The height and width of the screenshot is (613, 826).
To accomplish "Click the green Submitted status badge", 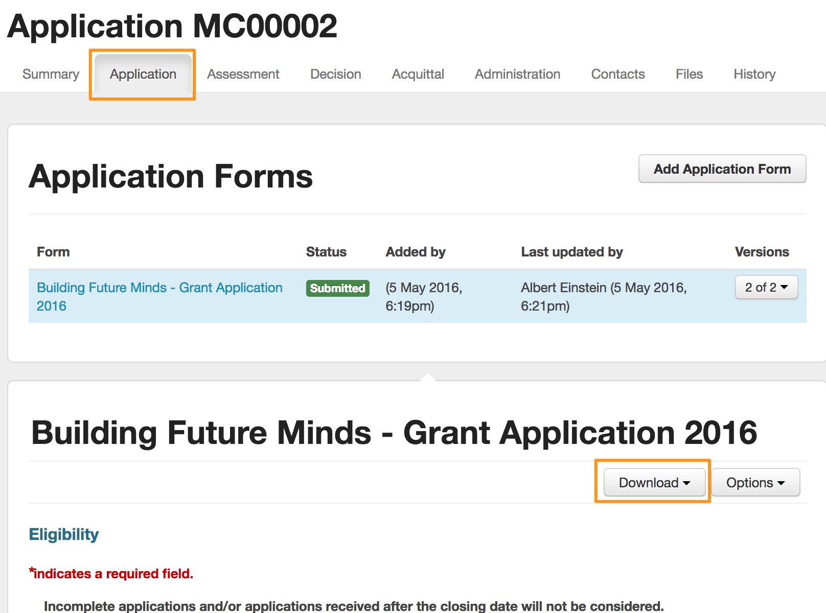I will point(337,288).
